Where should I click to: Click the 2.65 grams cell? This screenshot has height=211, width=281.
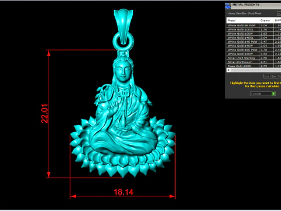tap(266, 33)
